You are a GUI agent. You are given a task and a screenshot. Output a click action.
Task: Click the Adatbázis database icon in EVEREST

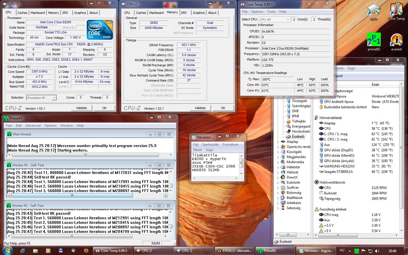pyautogui.click(x=283, y=203)
